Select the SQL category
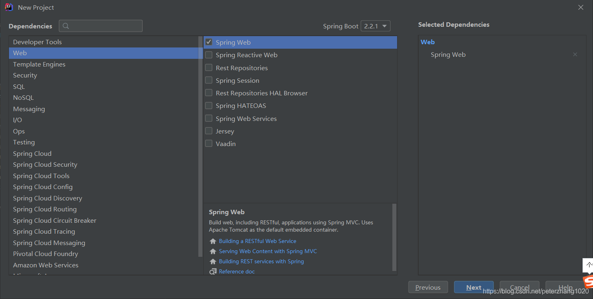This screenshot has height=299, width=593. [x=104, y=86]
